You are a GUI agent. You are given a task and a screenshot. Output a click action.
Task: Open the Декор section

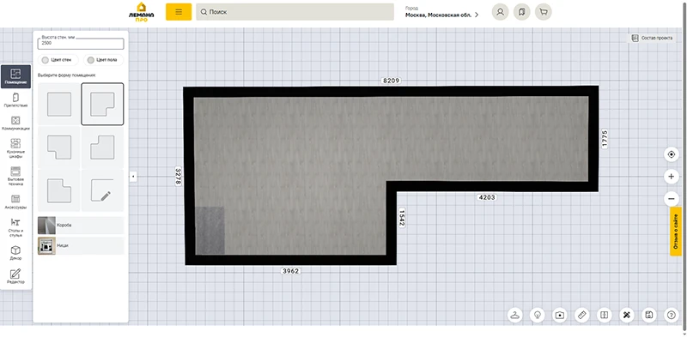pos(15,252)
